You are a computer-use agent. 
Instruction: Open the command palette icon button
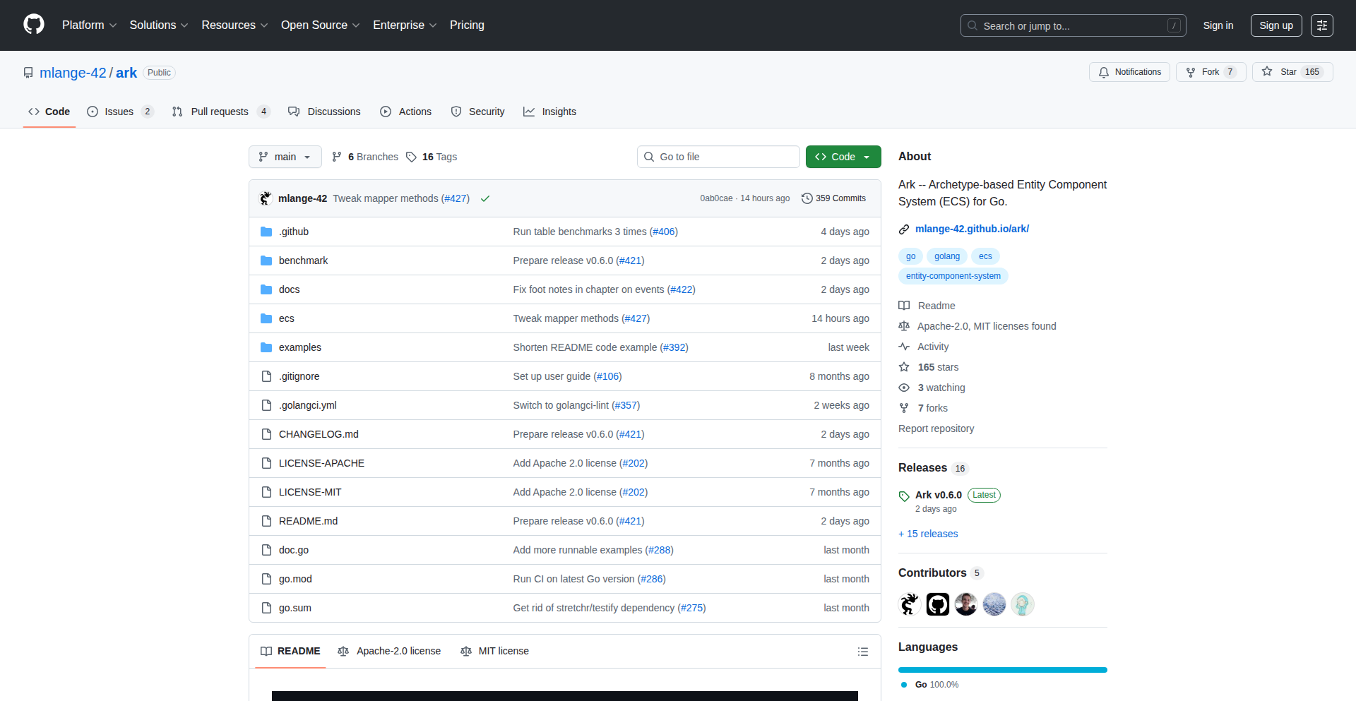point(1322,25)
